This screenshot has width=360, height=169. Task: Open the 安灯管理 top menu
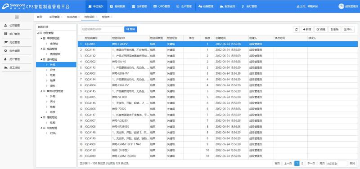(x=249, y=6)
